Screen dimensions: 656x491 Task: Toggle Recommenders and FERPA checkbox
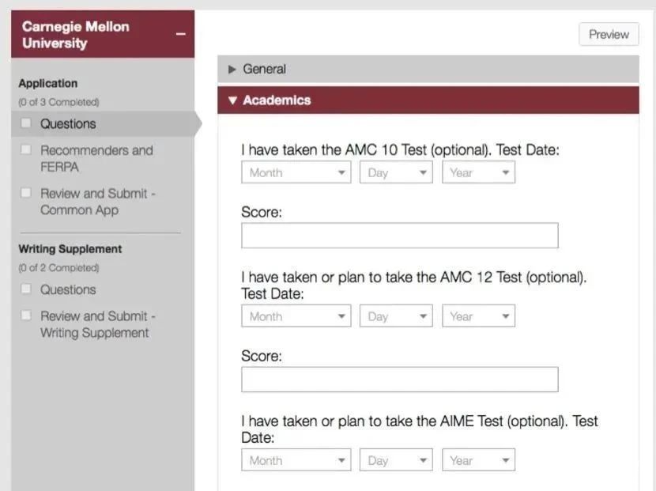point(26,150)
